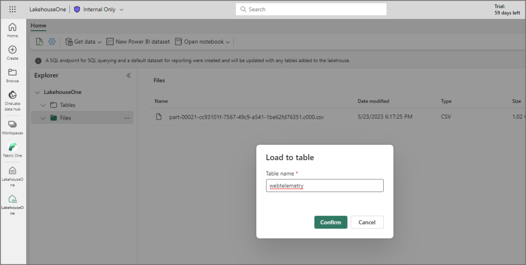Collapse the Explorer pane with double chevron

(128, 75)
